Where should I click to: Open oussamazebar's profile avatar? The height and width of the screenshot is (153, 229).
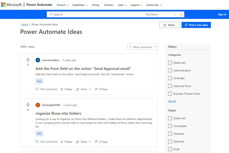(x=38, y=60)
